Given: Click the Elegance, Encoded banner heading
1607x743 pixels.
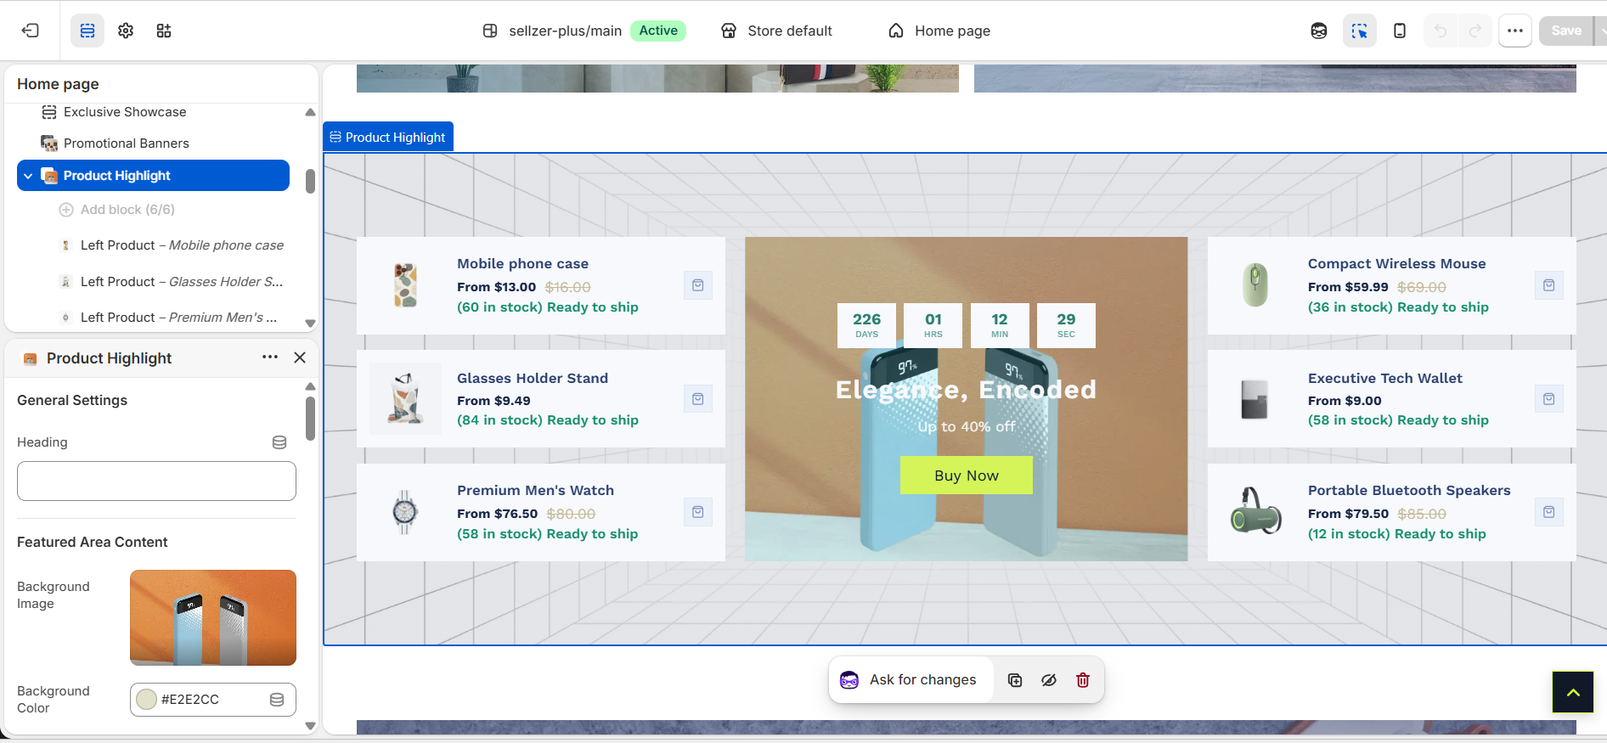Looking at the screenshot, I should [967, 390].
